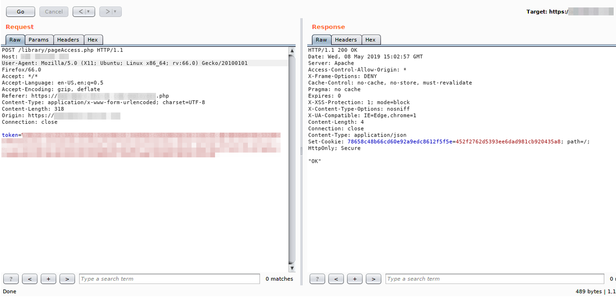Click the greyed-out Cancel button
The width and height of the screenshot is (616, 297).
click(x=53, y=12)
